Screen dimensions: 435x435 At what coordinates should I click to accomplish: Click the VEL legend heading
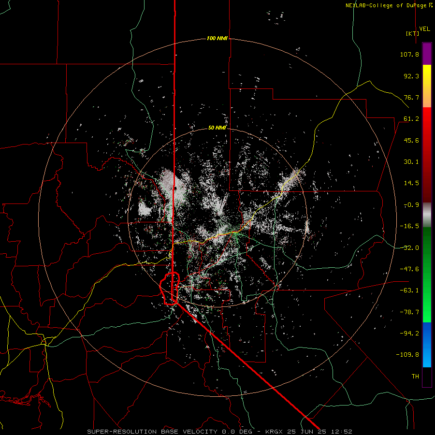pos(424,29)
